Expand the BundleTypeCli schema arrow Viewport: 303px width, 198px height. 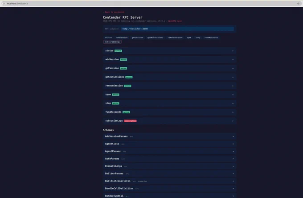233,196
